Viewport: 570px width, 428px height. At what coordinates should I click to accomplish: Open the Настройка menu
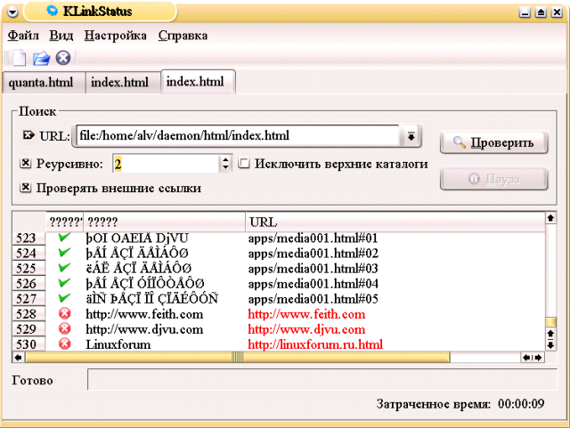point(116,36)
